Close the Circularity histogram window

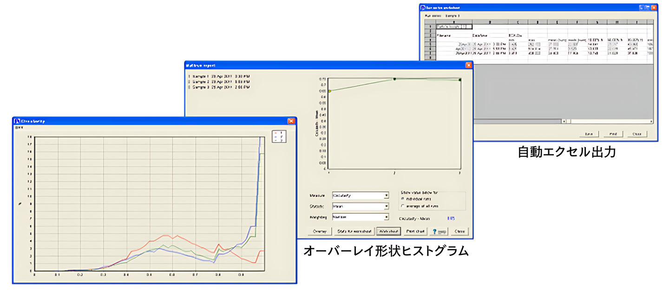coord(291,121)
